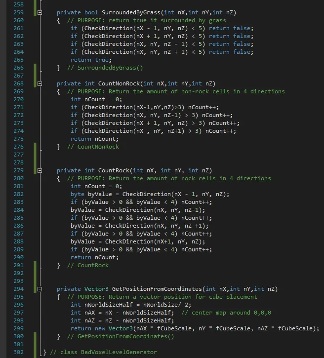Click 'int nAX' declaration on line 297
The height and width of the screenshot is (358, 324).
coord(82,313)
